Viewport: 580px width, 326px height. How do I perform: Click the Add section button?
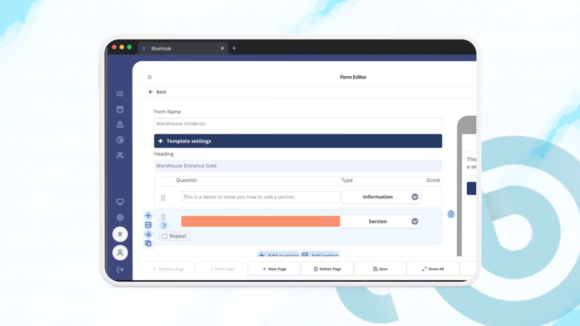tap(320, 254)
